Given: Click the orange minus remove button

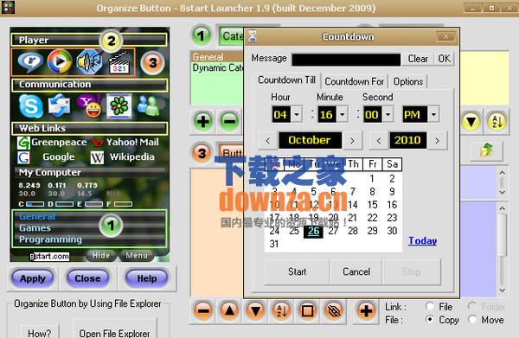Looking at the screenshot, I should click(x=203, y=311).
